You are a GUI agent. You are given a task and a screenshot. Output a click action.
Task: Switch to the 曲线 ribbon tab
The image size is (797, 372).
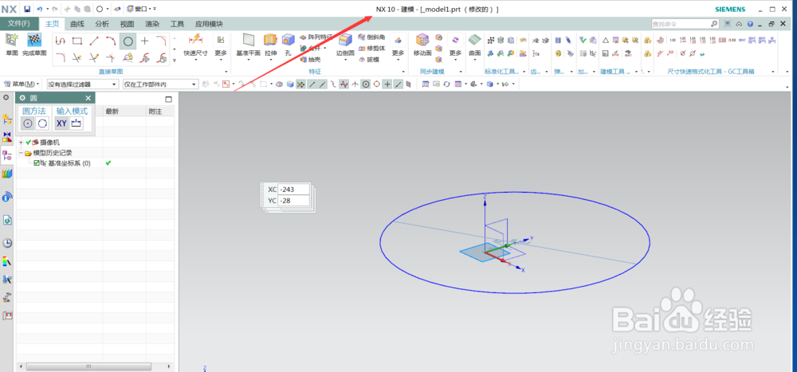click(x=77, y=24)
